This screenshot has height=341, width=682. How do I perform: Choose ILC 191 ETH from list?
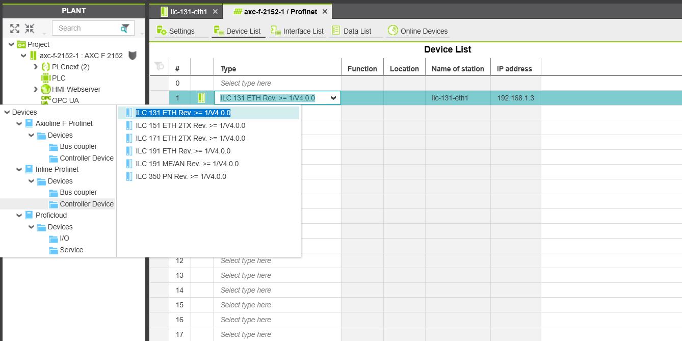[x=183, y=151]
